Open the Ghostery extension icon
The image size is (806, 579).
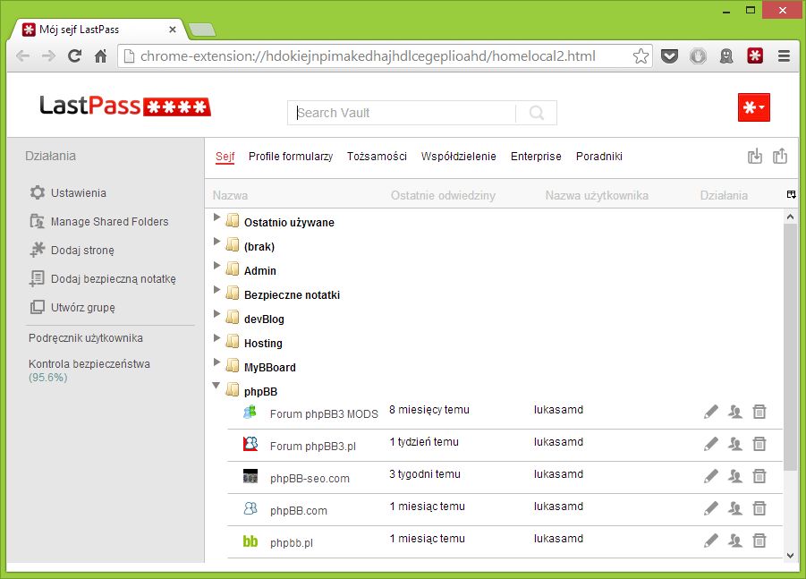click(726, 55)
